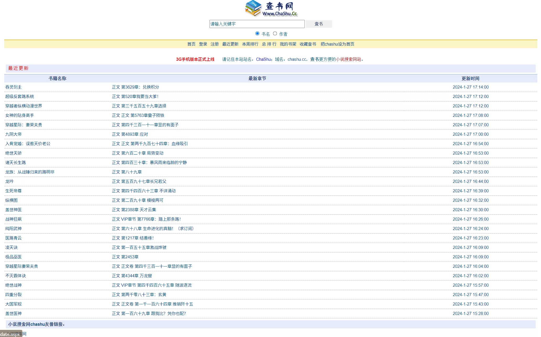
Task: Click 把chashu设为首页 link
Action: pyautogui.click(x=337, y=44)
